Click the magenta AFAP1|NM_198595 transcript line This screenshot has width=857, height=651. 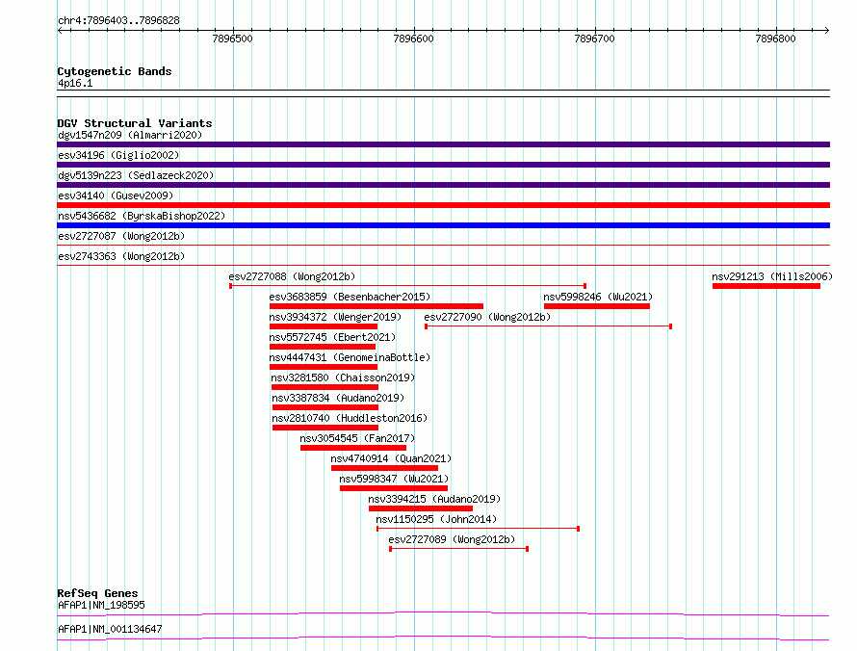click(443, 613)
